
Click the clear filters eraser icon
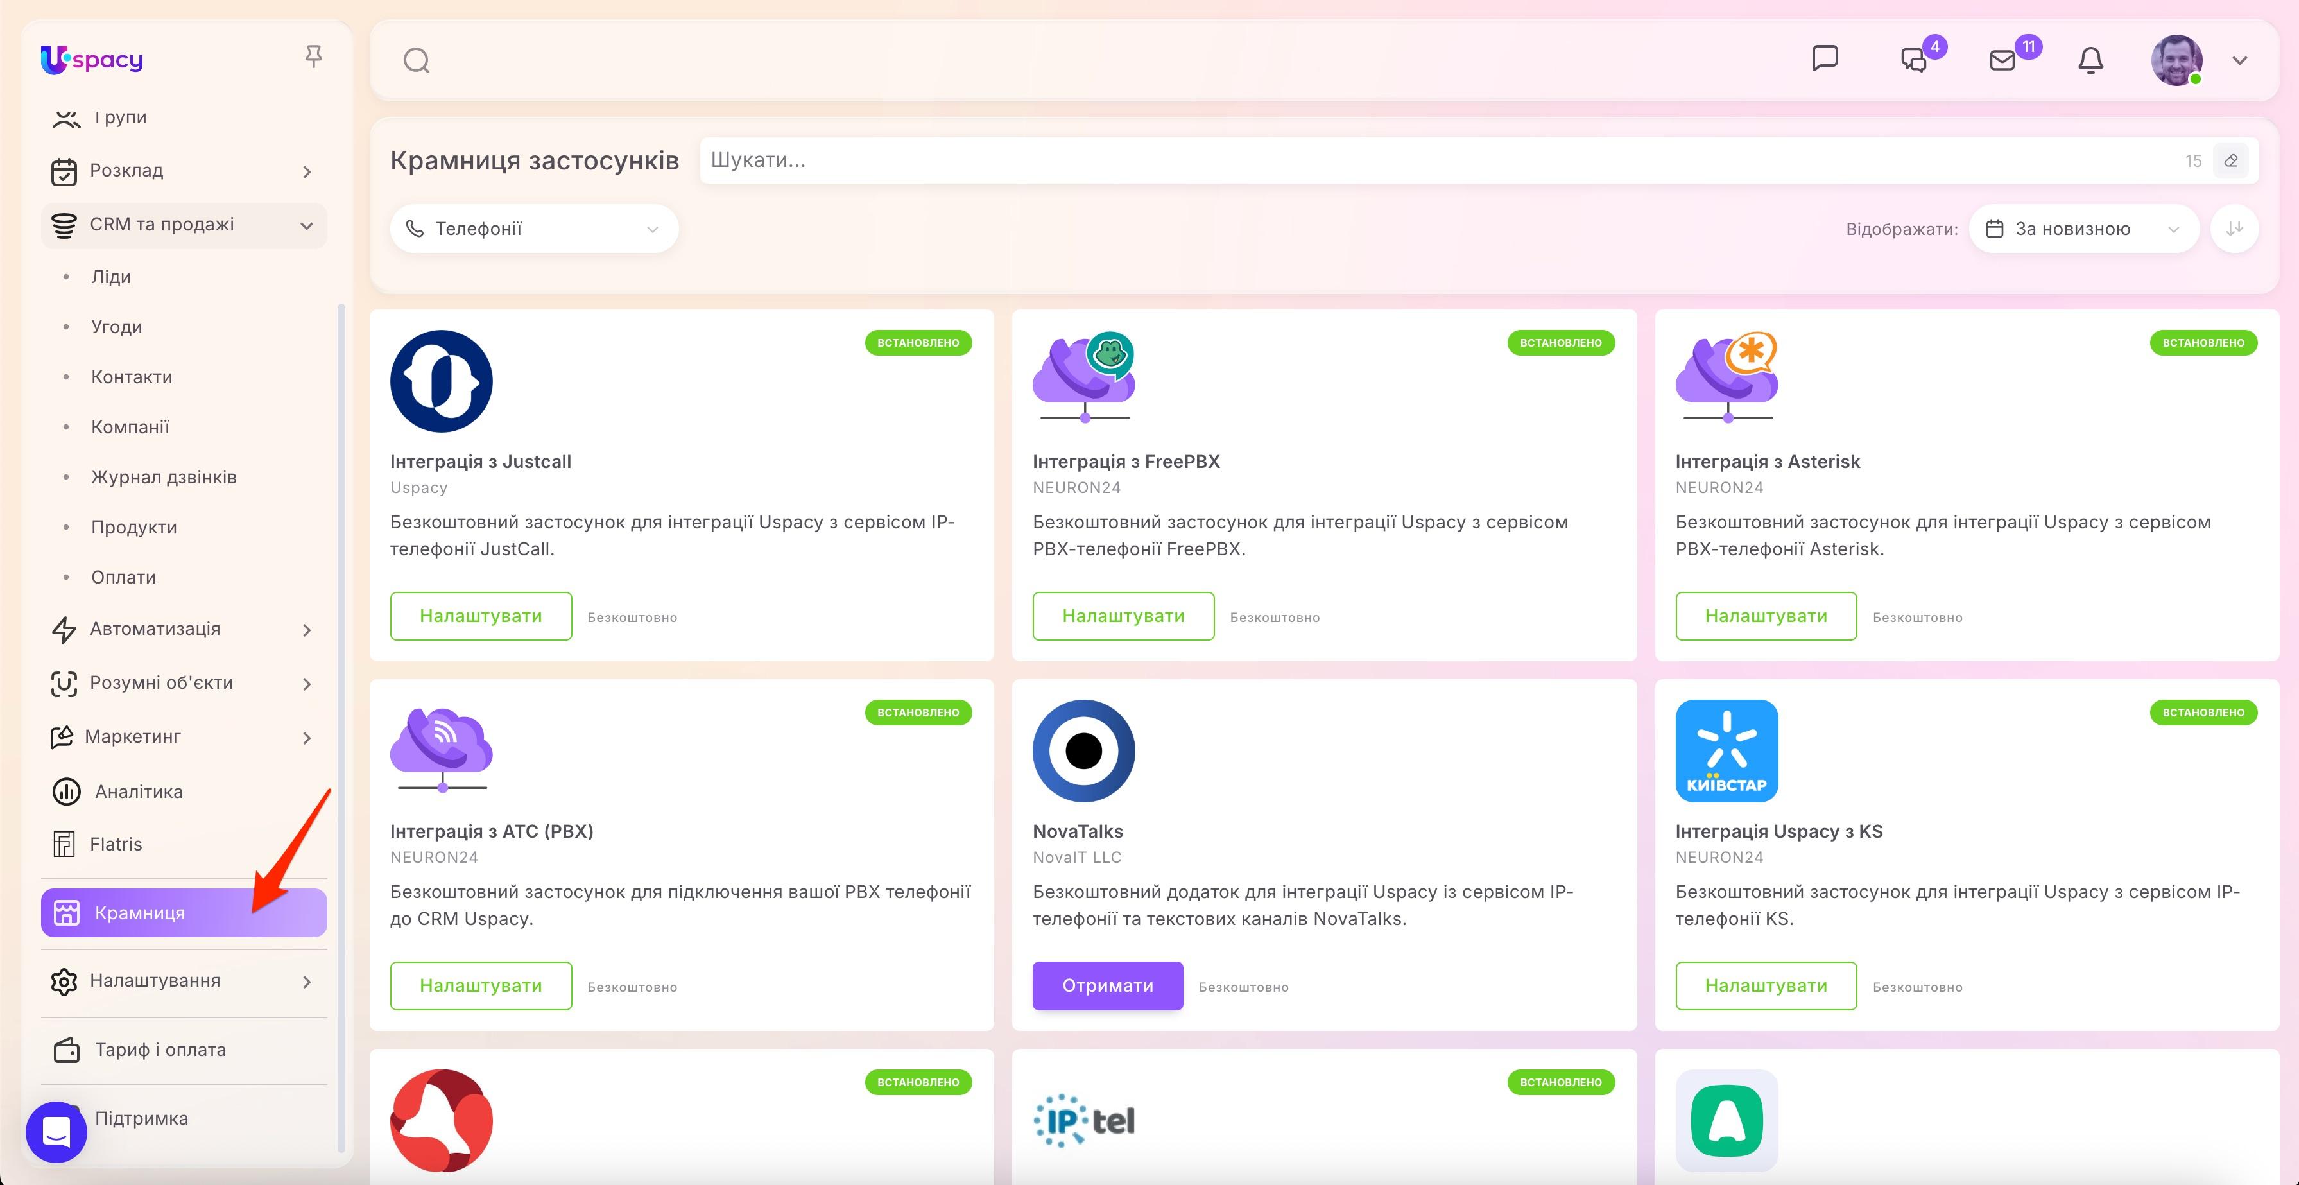pyautogui.click(x=2231, y=160)
